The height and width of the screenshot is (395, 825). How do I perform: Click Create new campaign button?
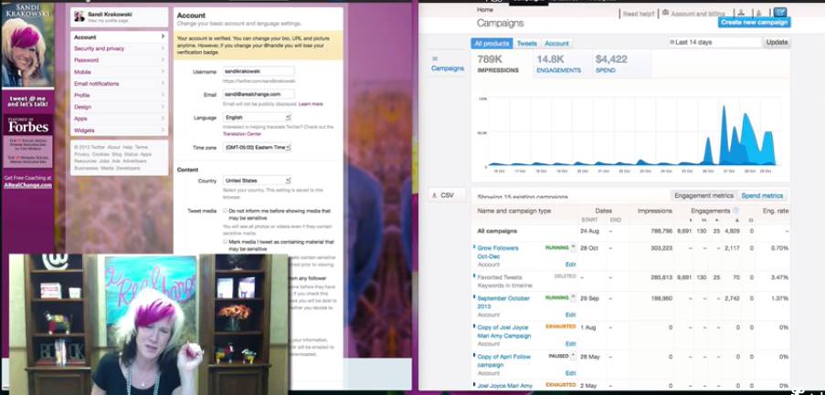tap(754, 23)
